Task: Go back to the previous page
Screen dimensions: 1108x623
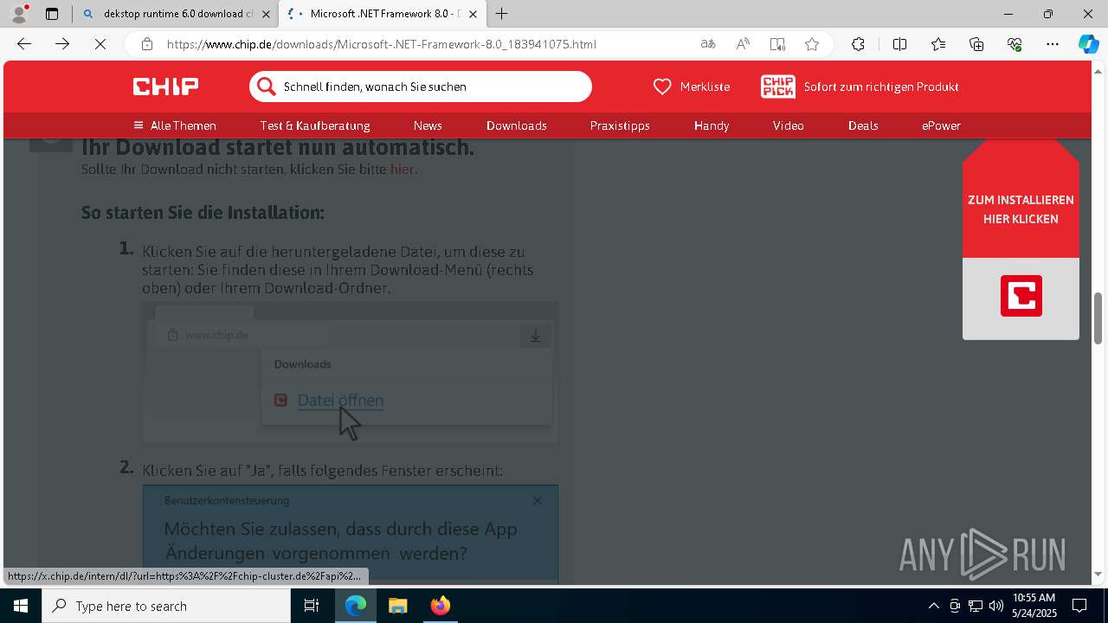Action: pyautogui.click(x=24, y=44)
